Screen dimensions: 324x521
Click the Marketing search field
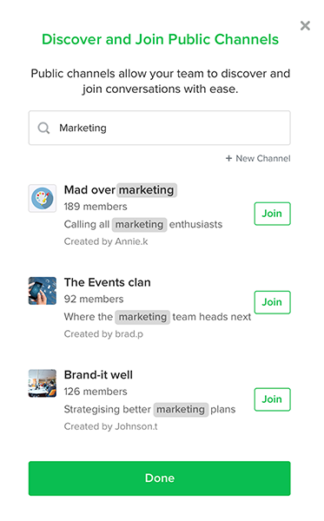pyautogui.click(x=160, y=128)
